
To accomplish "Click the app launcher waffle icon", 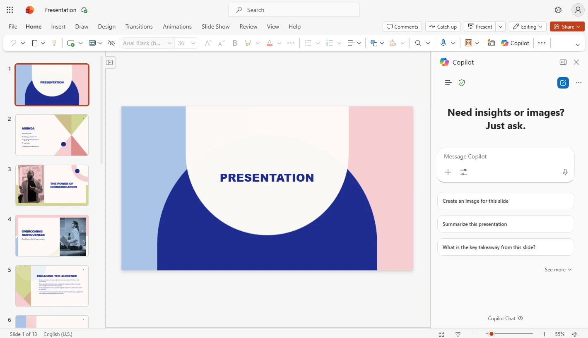I will pyautogui.click(x=10, y=10).
